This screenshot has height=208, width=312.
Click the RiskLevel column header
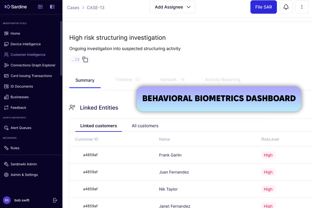point(270,139)
